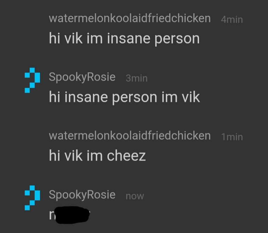Click SpookyRosie's blue pixel avatar at latest message
The width and height of the screenshot is (268, 233).
point(32,198)
